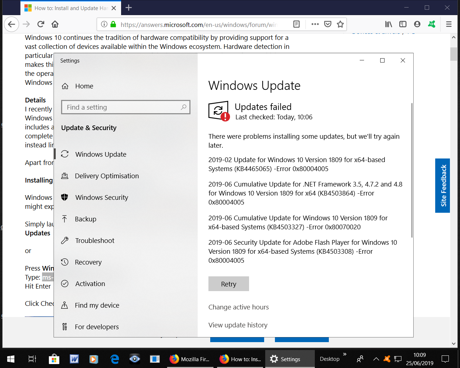
Task: Click KB4503327 update error text
Action: point(298,222)
